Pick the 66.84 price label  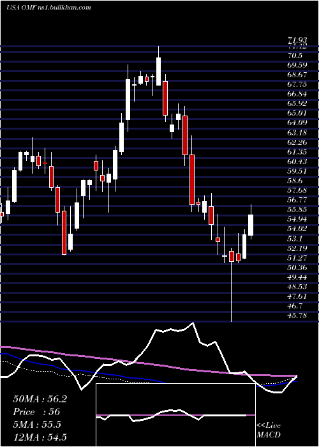click(x=297, y=94)
